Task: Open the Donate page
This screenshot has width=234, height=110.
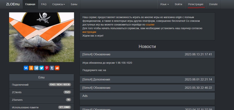Action: tap(213, 4)
